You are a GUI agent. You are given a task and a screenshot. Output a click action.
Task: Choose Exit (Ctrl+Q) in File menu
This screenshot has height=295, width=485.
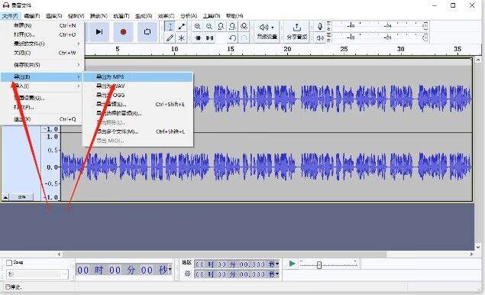(42, 119)
